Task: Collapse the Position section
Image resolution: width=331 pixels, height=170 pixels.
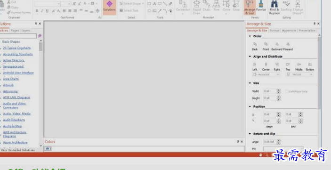Action: (x=250, y=106)
